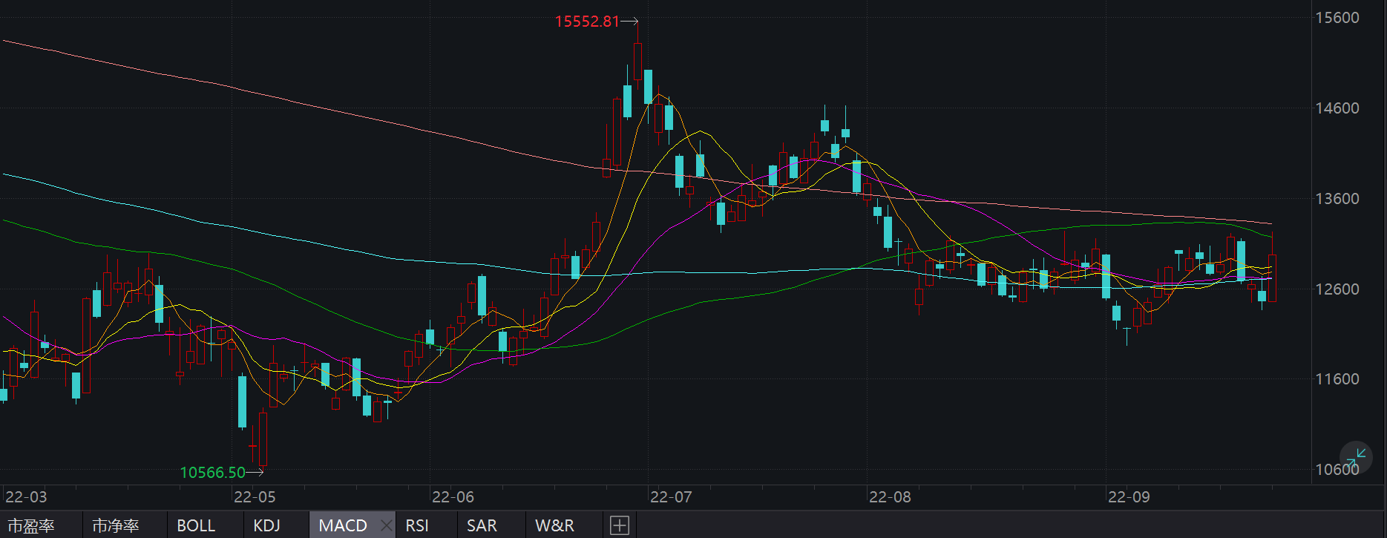Screen dimensions: 1387x538
Task: Click the add indicator plus icon
Action: [620, 525]
